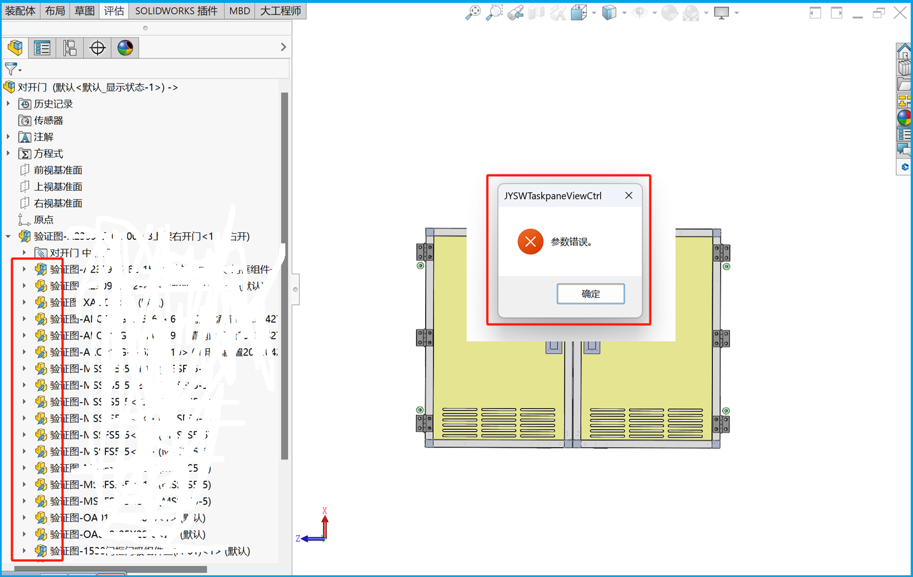Click 确定 in the error dialog

coord(590,294)
